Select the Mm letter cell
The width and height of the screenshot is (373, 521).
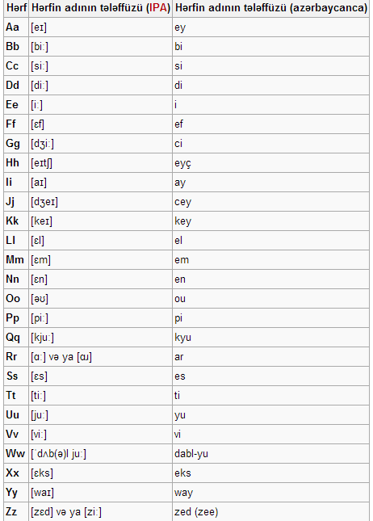click(x=16, y=260)
